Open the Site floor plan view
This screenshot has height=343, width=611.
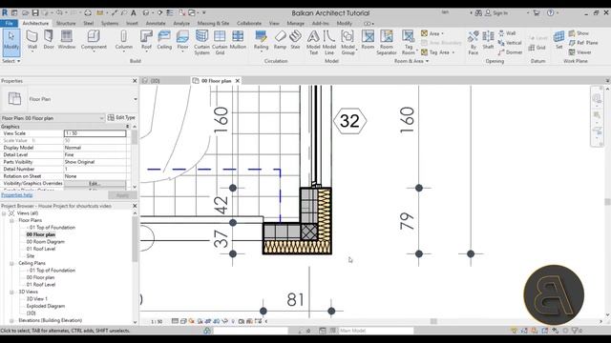pos(31,256)
